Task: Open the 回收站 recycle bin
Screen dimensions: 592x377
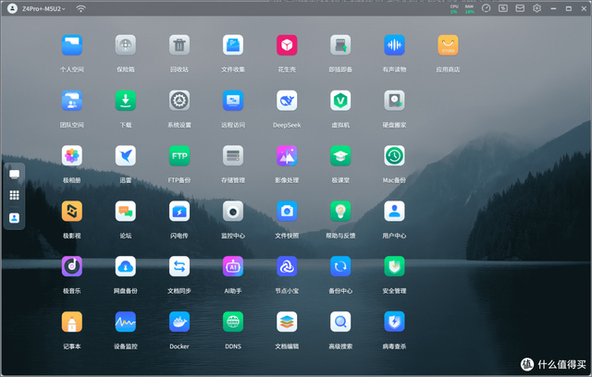Action: [179, 45]
